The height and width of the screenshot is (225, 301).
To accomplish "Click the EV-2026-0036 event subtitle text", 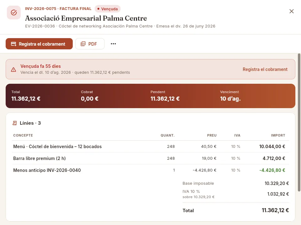I will point(120,26).
